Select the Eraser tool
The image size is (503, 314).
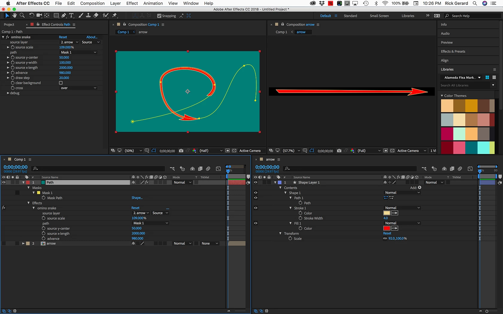point(96,16)
